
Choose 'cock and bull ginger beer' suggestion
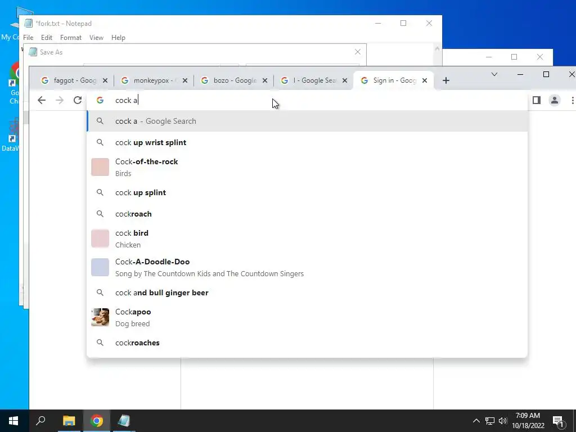(x=307, y=292)
